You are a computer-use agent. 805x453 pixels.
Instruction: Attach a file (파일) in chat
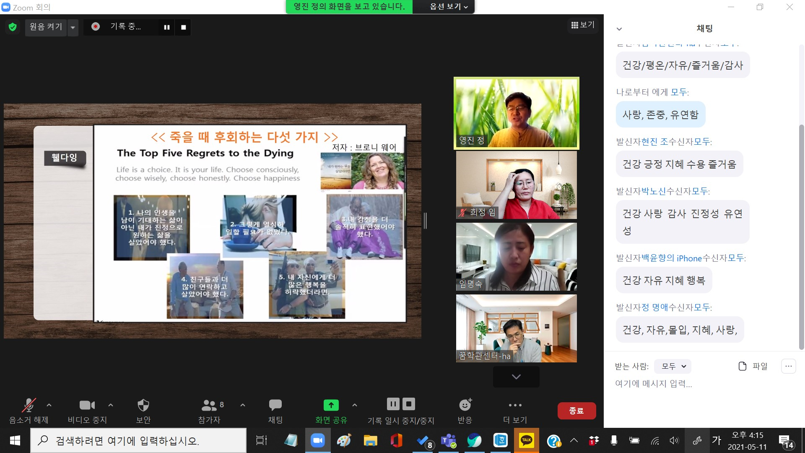(x=753, y=366)
